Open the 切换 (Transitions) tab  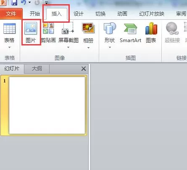pos(100,14)
